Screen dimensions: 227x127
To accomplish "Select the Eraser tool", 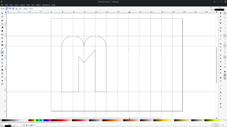I will (x=2, y=66).
